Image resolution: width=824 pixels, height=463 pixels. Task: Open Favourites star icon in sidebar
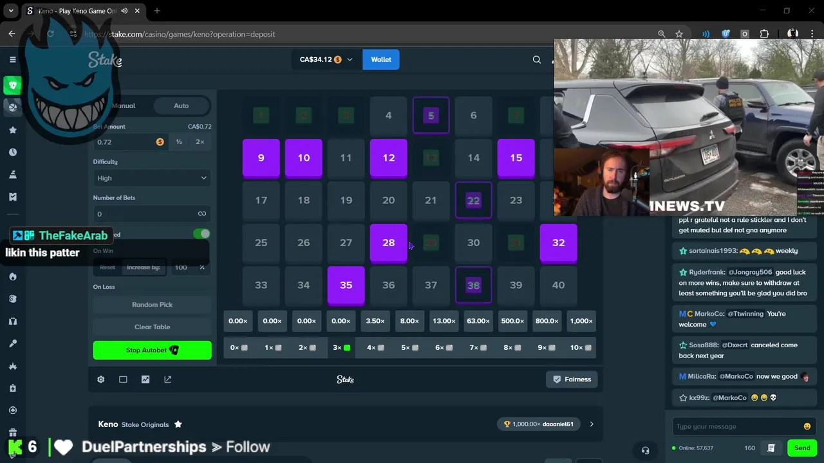coord(12,130)
